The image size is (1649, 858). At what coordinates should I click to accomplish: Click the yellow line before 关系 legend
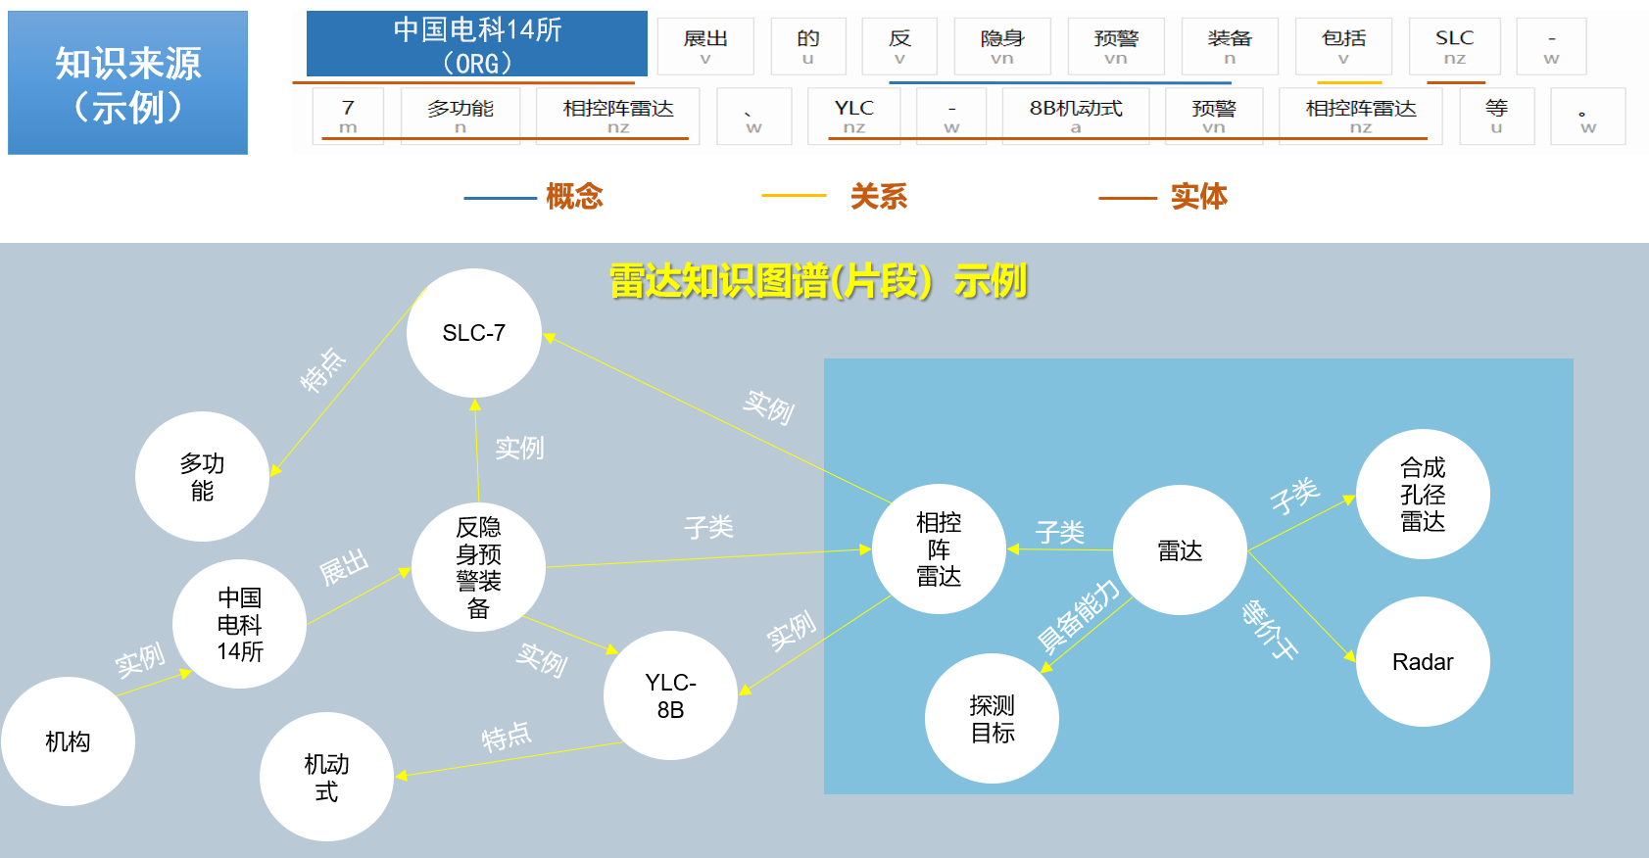[795, 196]
